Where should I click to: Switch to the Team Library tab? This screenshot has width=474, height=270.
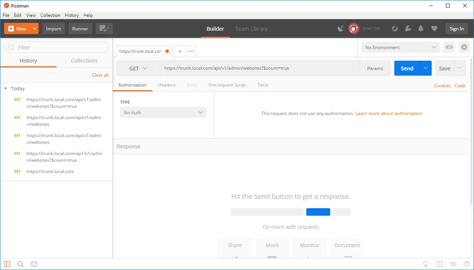pos(251,29)
